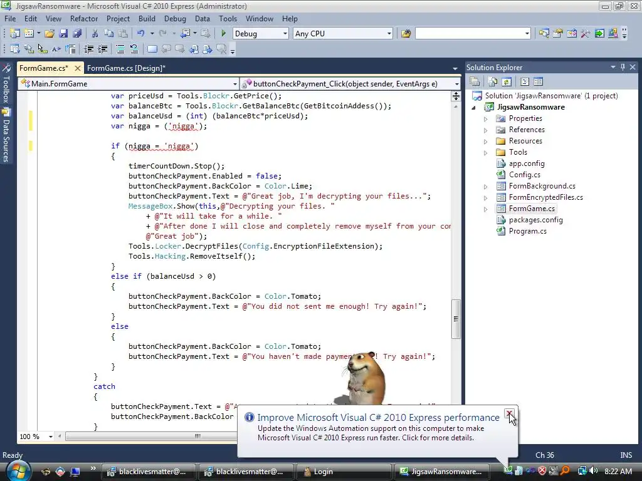642x481 pixels.
Task: Click Refresh icon in Solution Explorer
Action: tap(507, 82)
